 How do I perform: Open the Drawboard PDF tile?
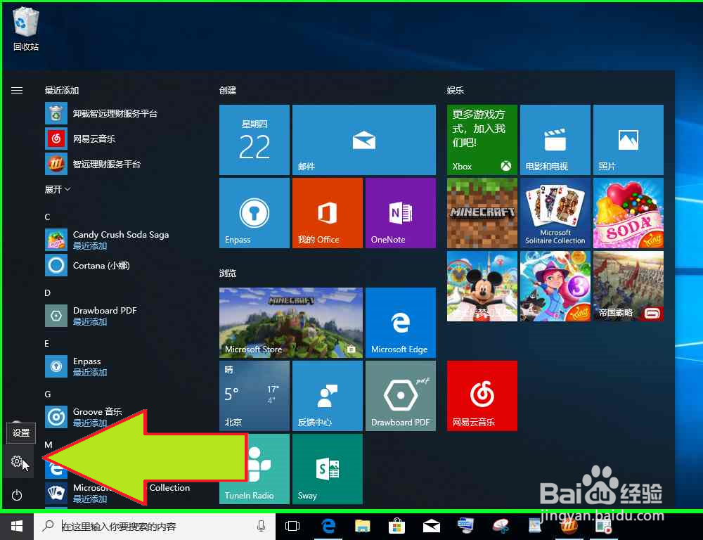[401, 396]
